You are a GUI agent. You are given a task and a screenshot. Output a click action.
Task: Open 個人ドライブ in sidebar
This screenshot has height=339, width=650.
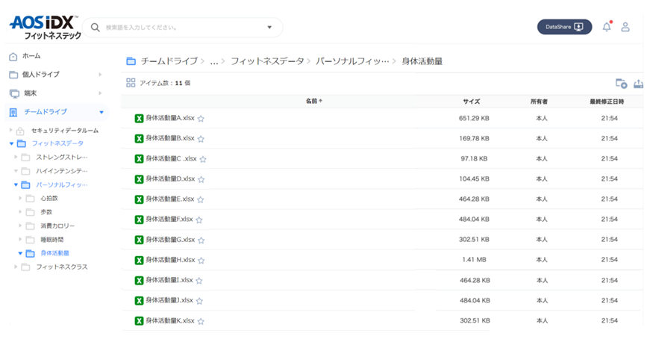pyautogui.click(x=40, y=75)
